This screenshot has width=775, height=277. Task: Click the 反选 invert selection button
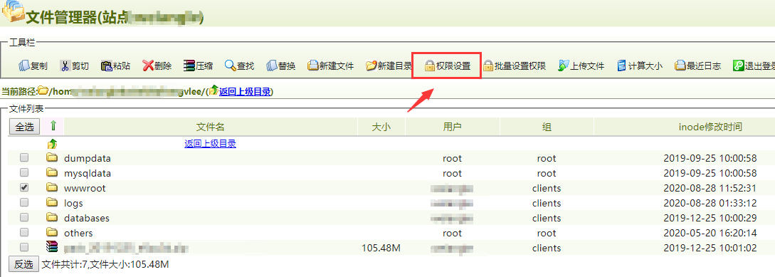click(x=23, y=265)
